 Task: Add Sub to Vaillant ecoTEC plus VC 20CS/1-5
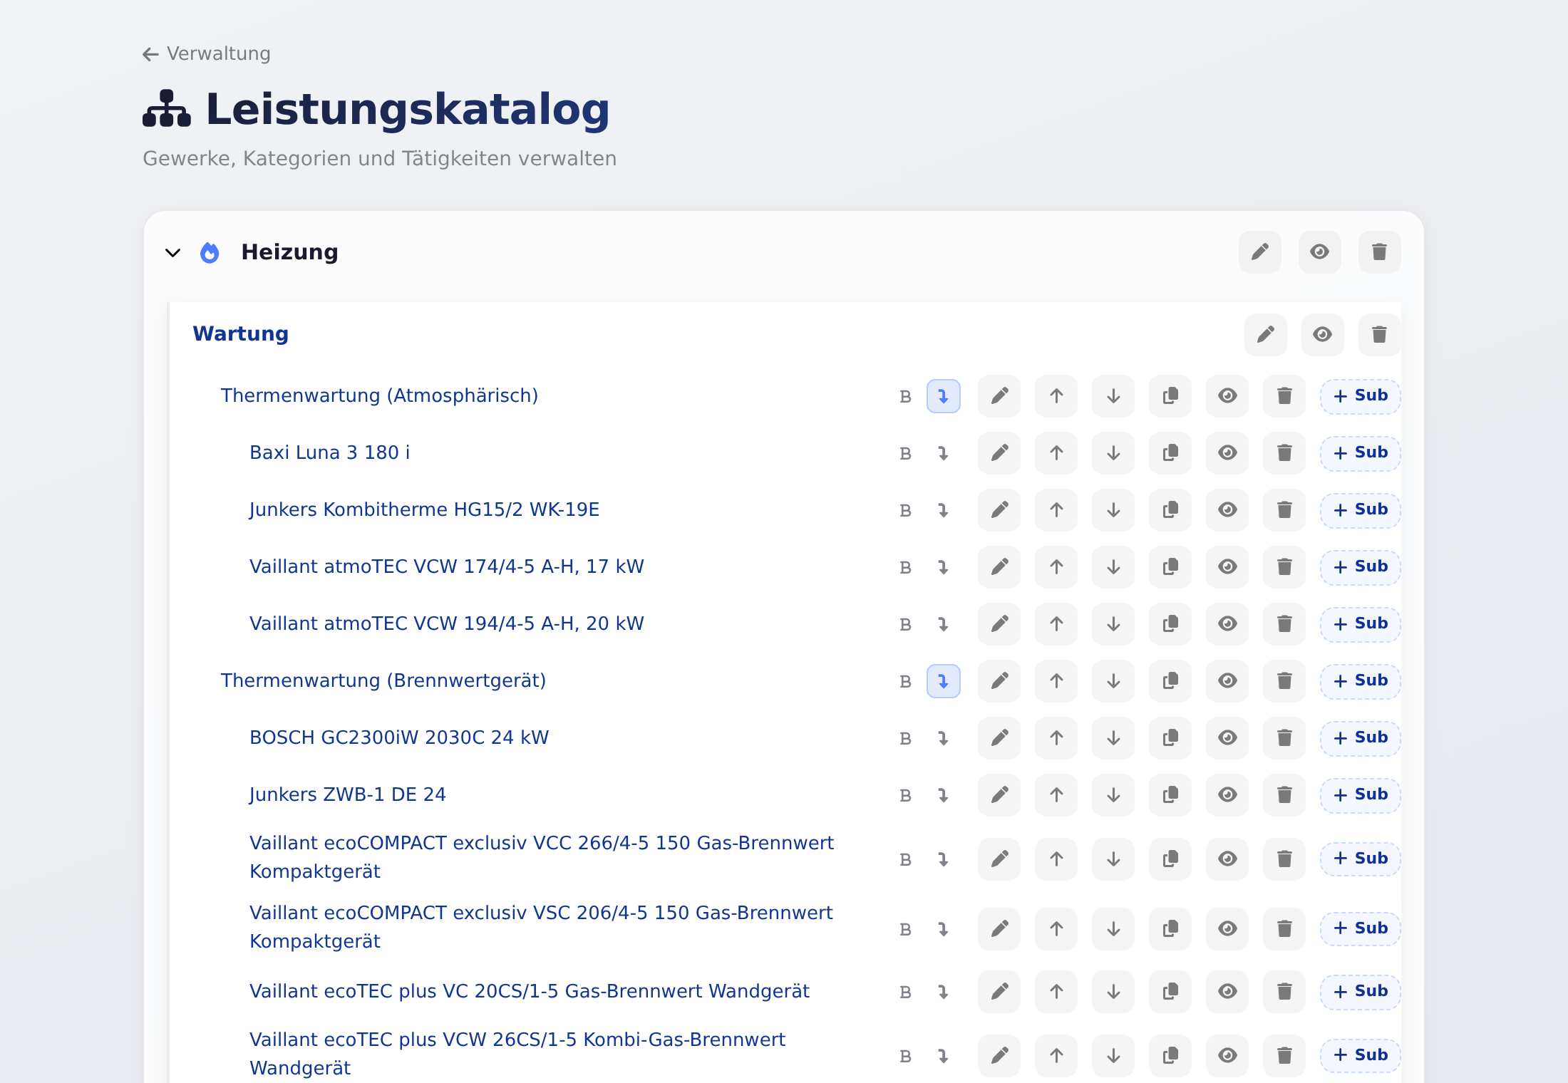[x=1361, y=992]
